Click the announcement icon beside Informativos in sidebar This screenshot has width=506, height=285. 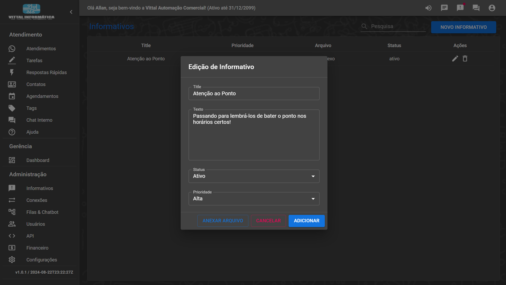click(12, 188)
